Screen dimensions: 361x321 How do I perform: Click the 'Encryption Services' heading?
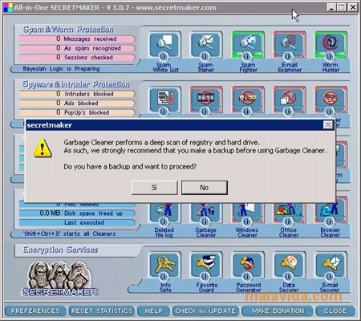(60, 250)
